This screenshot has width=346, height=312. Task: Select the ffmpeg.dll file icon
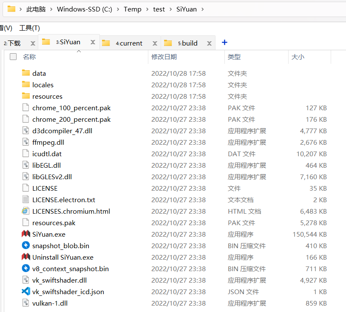click(26, 142)
